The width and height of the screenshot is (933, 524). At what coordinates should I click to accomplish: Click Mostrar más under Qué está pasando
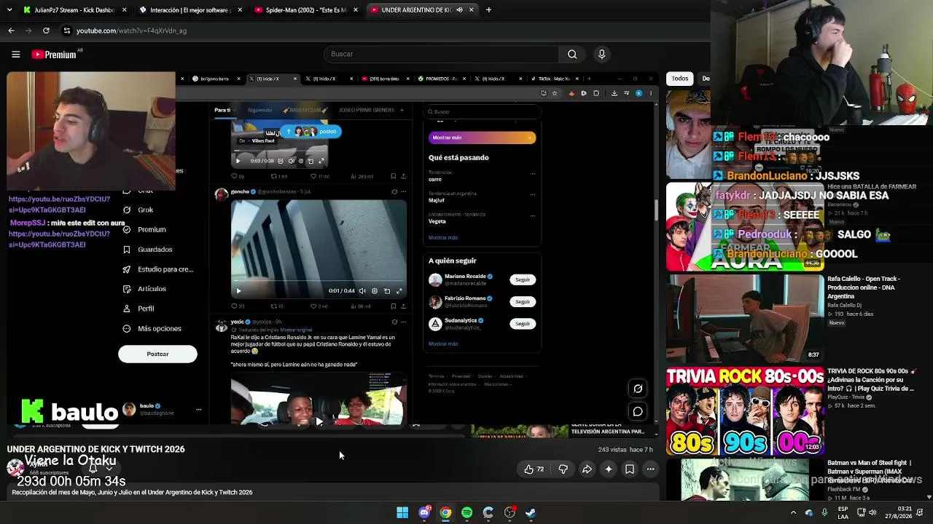point(443,237)
